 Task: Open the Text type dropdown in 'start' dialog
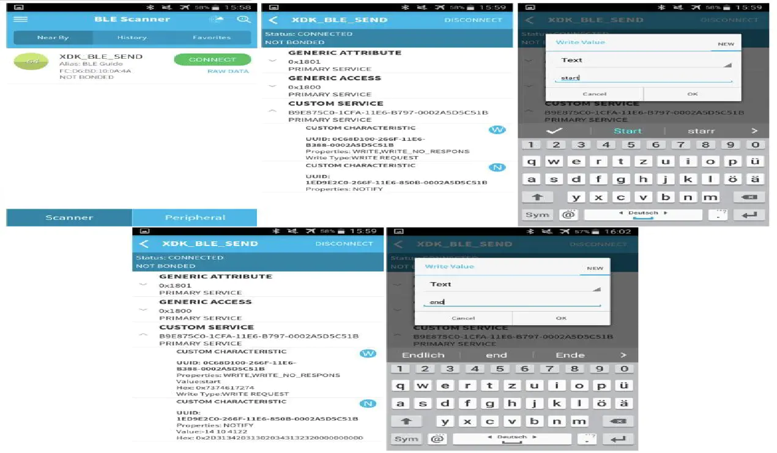click(644, 60)
